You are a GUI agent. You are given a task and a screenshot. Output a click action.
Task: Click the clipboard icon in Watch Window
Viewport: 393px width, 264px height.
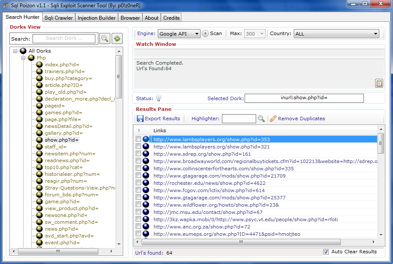tap(379, 83)
